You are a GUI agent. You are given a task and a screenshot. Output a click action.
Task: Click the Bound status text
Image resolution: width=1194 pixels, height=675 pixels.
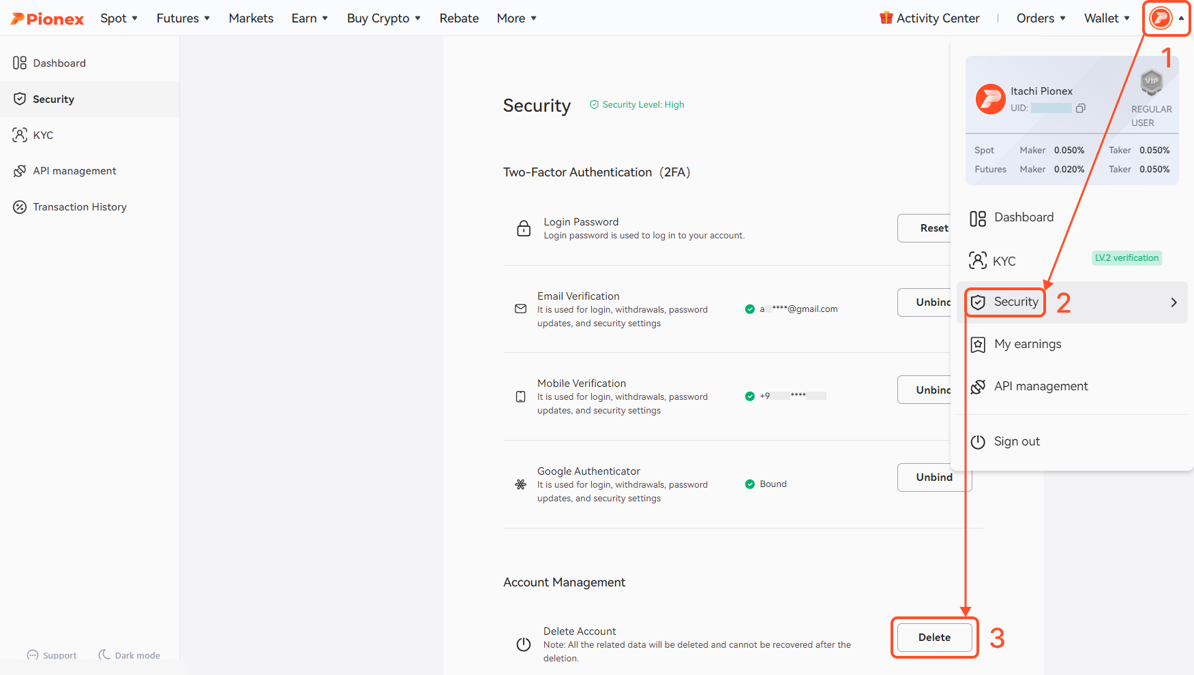click(773, 484)
